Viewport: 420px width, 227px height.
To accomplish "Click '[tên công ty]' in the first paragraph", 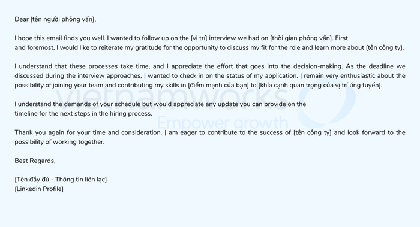I will click(x=385, y=47).
